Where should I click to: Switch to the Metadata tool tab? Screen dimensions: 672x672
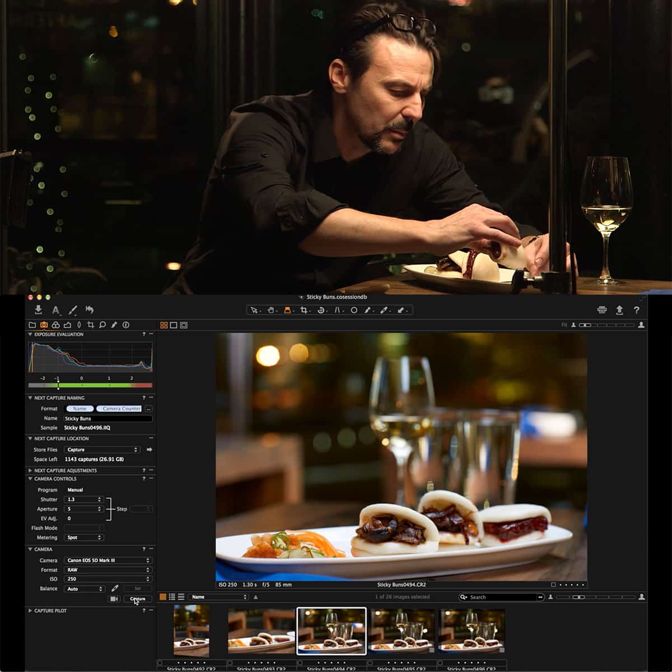(x=126, y=324)
